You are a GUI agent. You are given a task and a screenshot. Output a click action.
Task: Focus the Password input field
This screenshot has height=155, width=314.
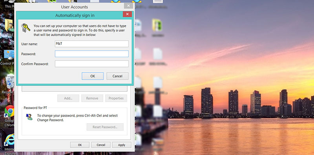[x=92, y=54]
